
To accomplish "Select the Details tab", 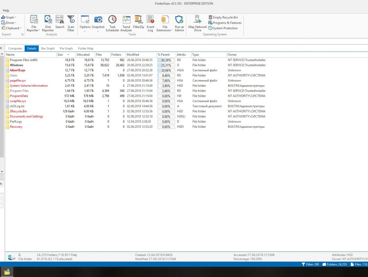I will [31, 48].
